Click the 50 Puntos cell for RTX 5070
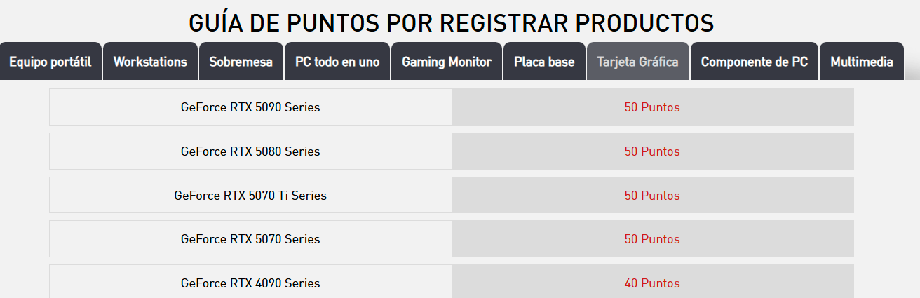 coord(653,239)
